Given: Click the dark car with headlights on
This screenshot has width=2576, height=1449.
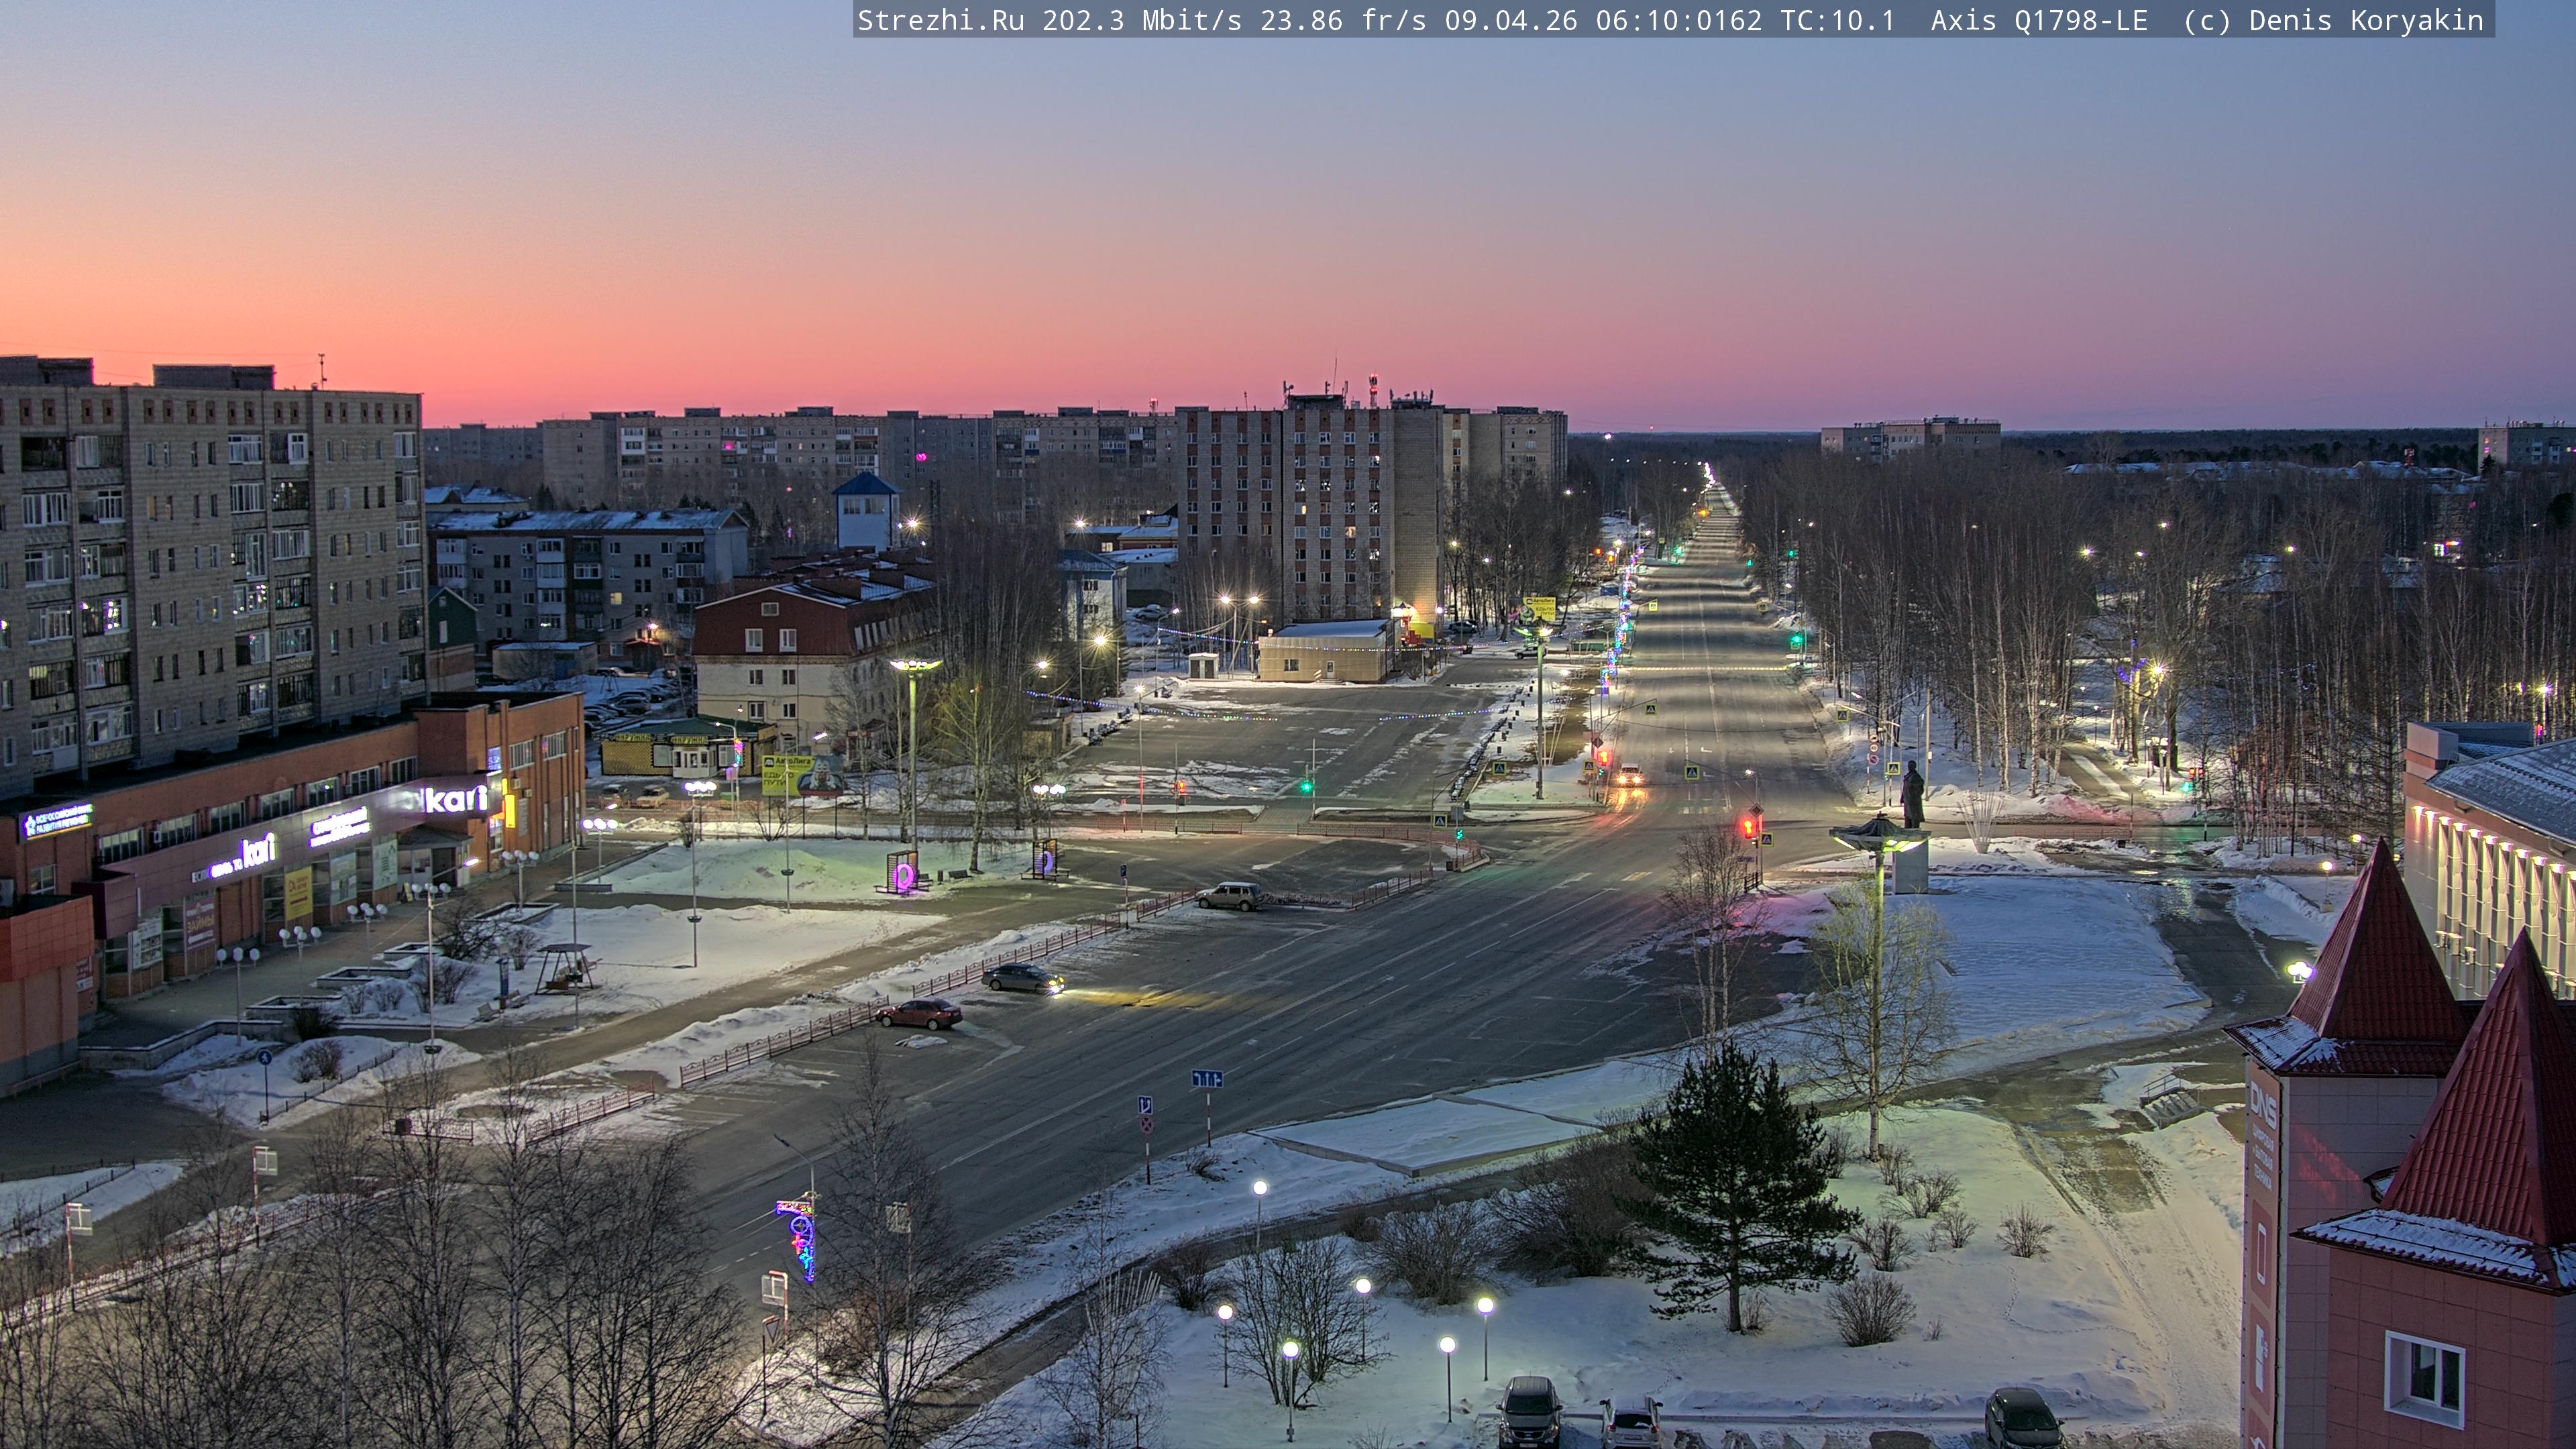Looking at the screenshot, I should 1021,977.
